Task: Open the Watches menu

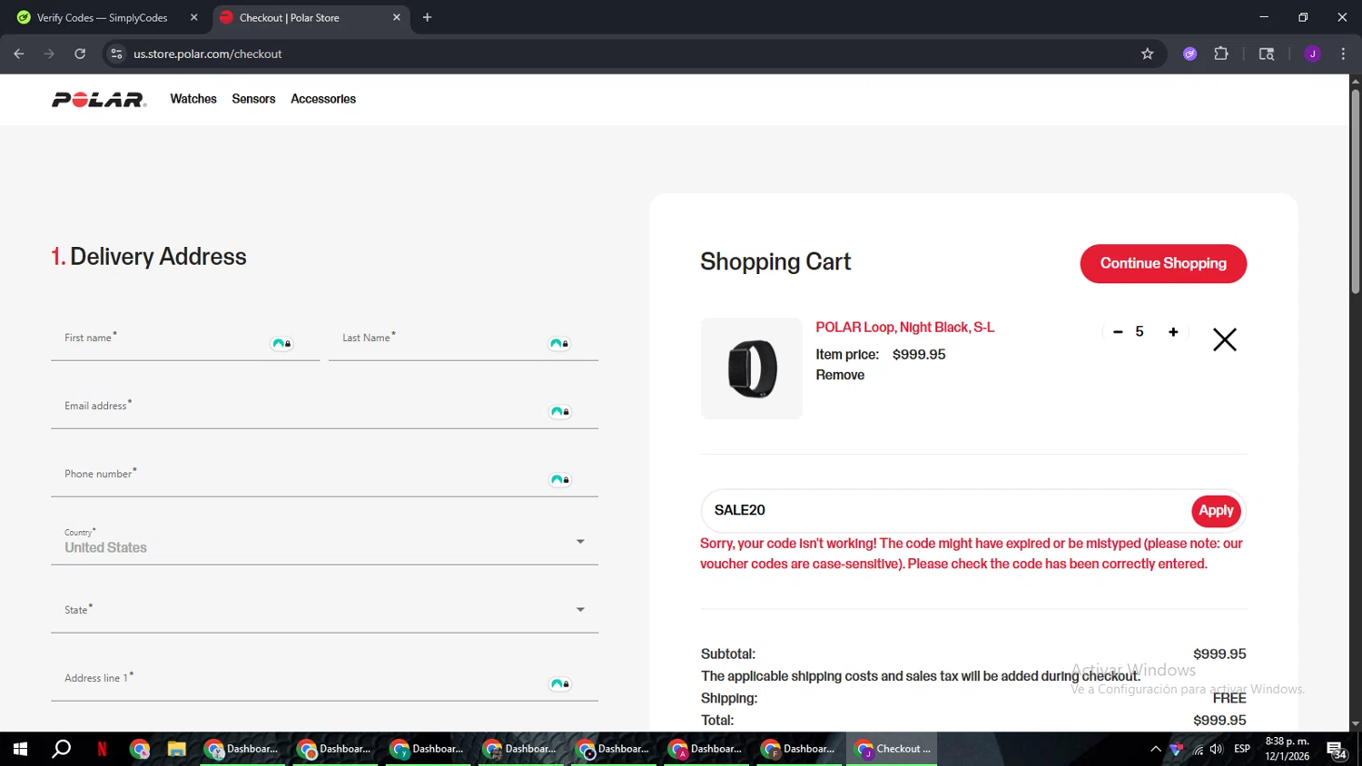Action: (x=193, y=99)
